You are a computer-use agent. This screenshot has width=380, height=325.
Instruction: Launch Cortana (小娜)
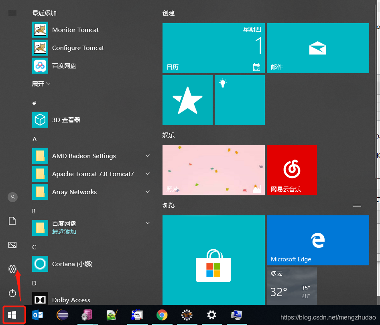click(91, 264)
